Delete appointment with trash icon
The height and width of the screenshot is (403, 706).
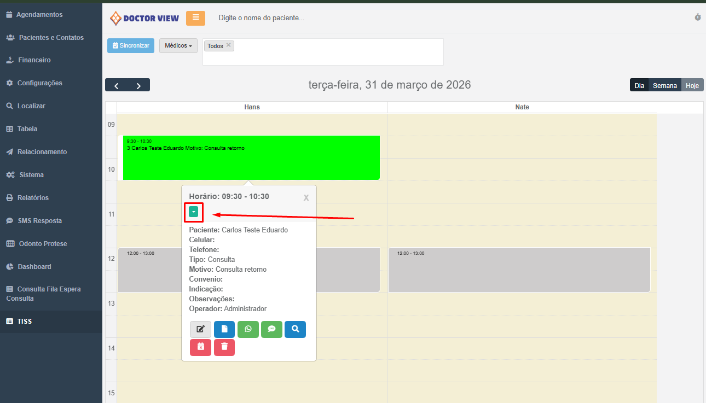224,347
